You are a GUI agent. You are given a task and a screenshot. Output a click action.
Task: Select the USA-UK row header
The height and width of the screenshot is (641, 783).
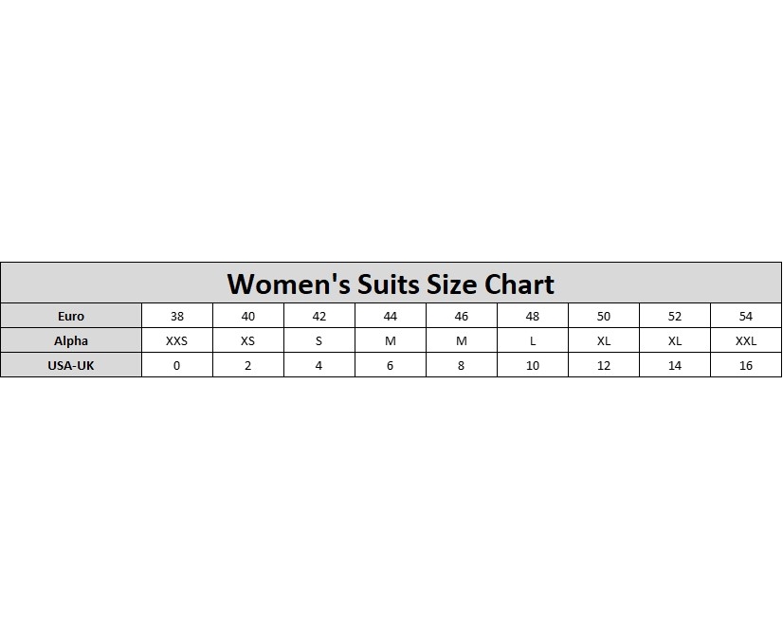71,366
